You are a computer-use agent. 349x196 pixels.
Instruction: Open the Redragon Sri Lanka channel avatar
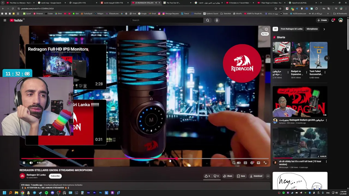[22, 176]
